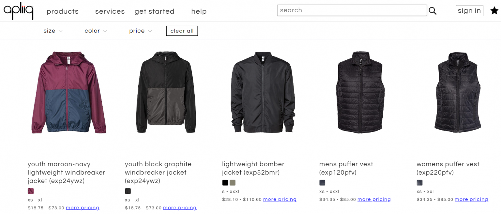Click the magnifying glass search icon
This screenshot has width=501, height=214.
click(x=433, y=10)
